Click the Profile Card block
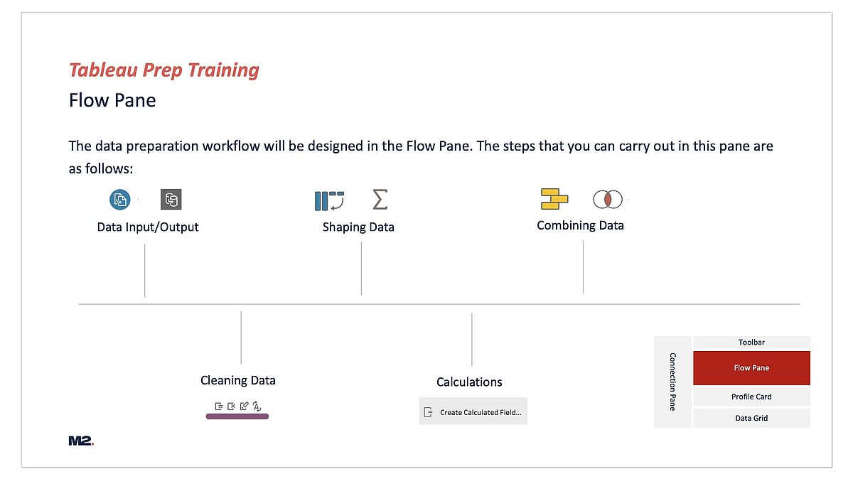853x479 pixels. pyautogui.click(x=751, y=397)
